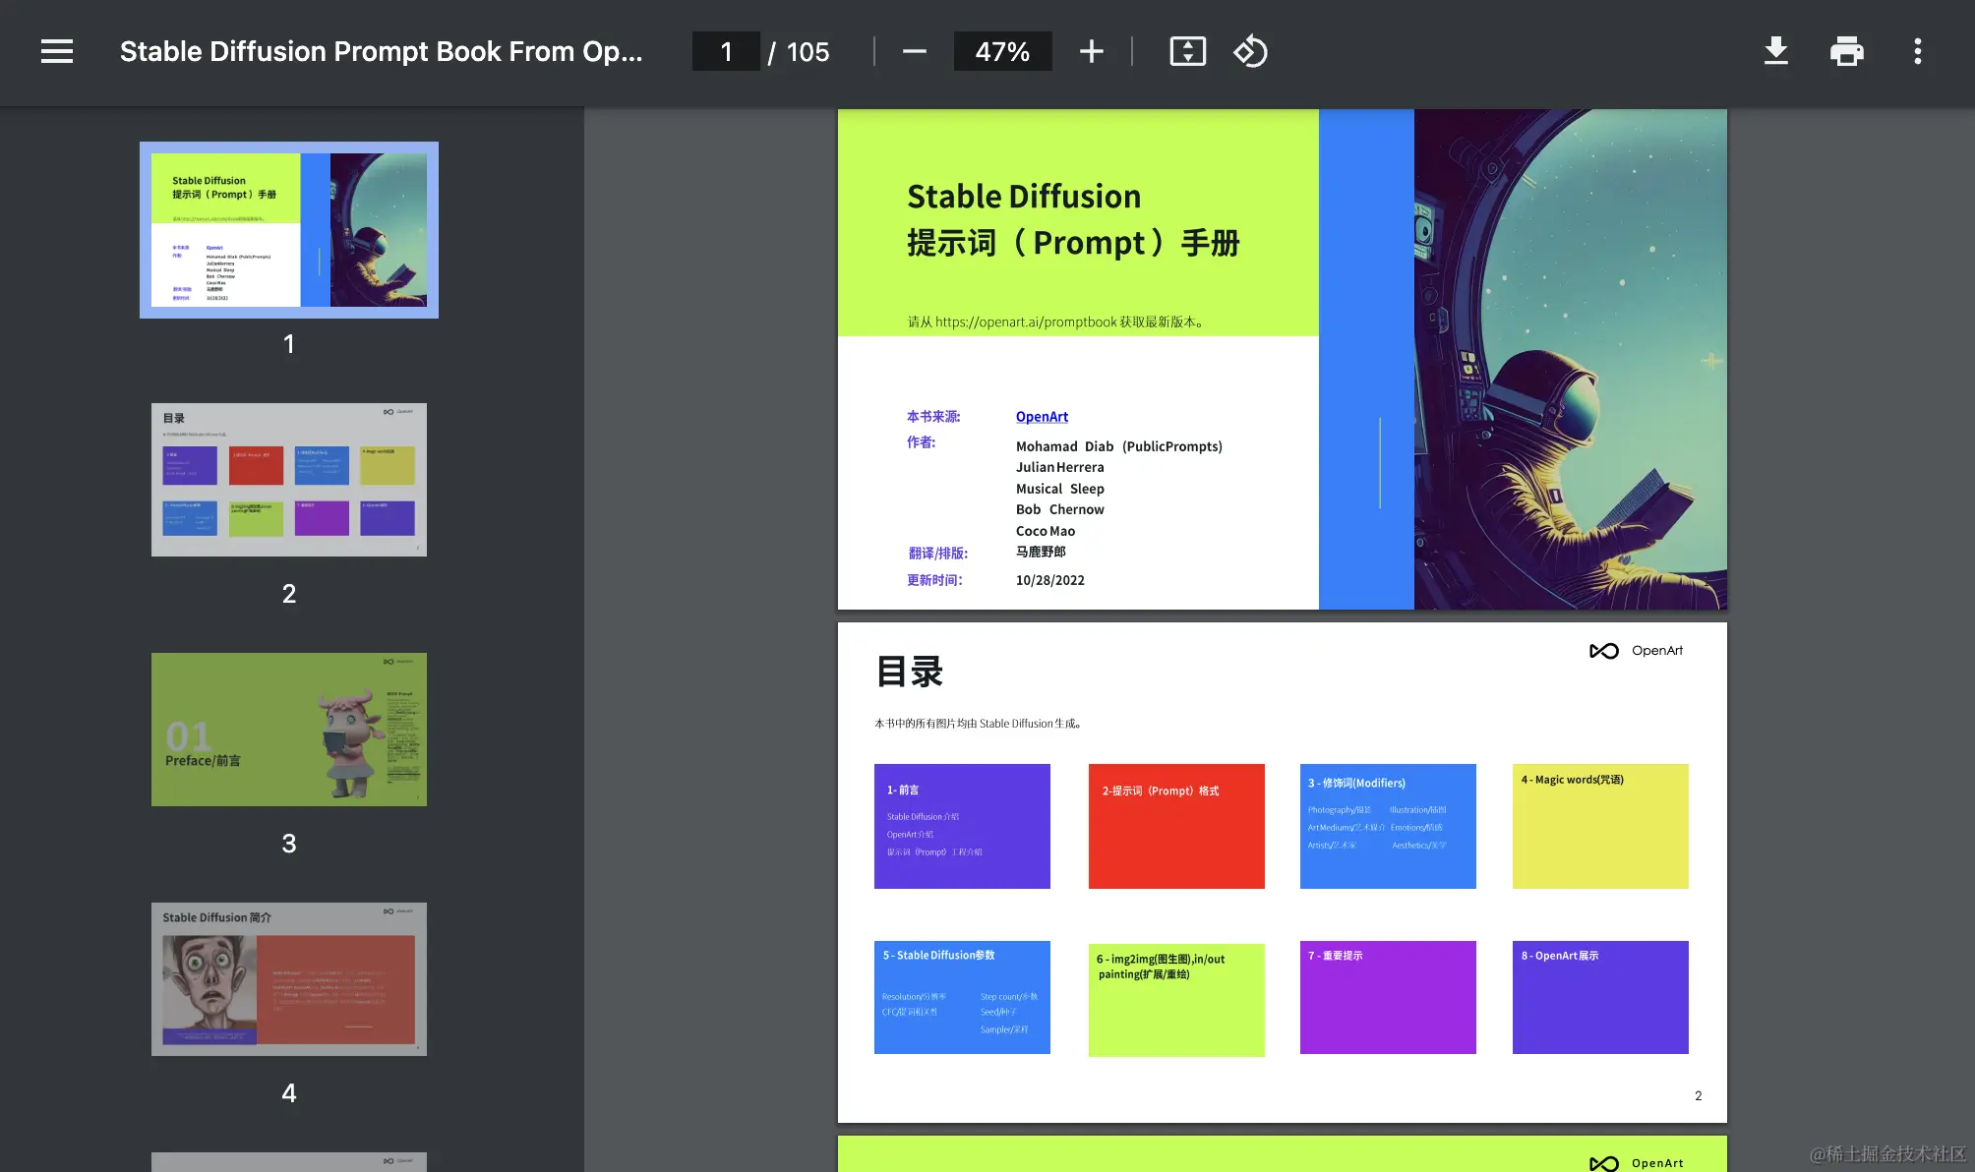Zoom in with the plus icon
The image size is (1975, 1172).
click(x=1091, y=51)
